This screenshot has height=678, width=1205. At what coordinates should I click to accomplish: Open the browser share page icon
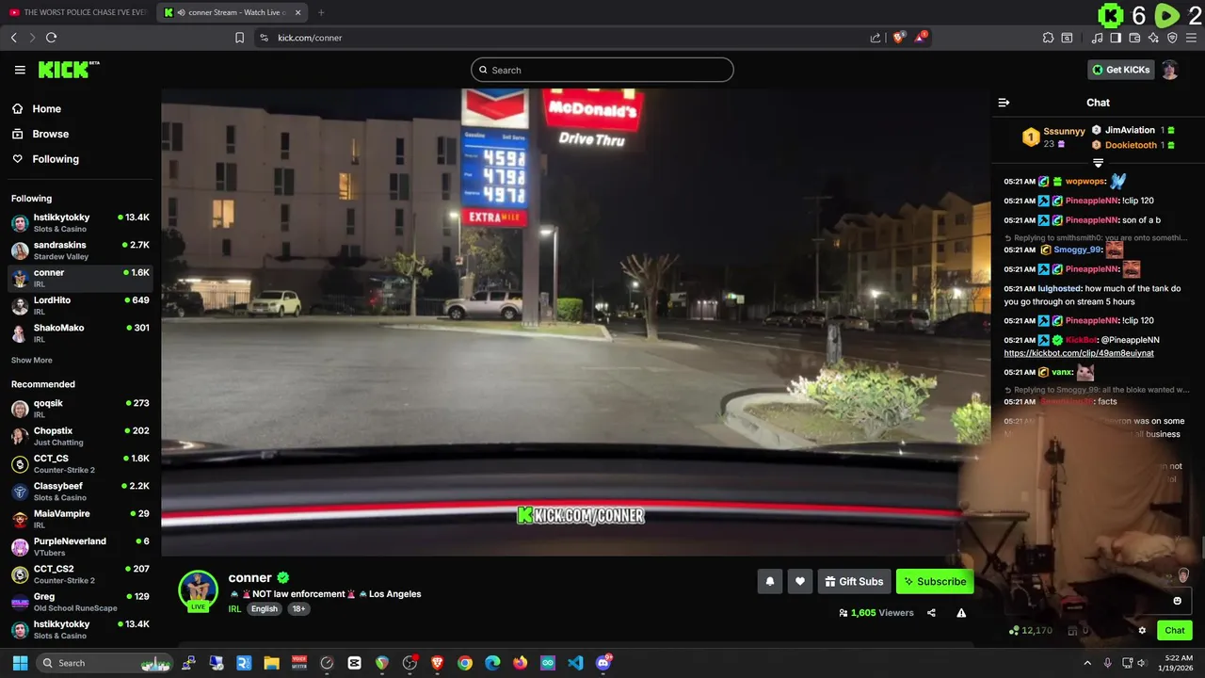click(876, 38)
